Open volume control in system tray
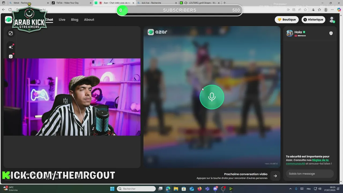The width and height of the screenshot is (343, 193). [320, 189]
